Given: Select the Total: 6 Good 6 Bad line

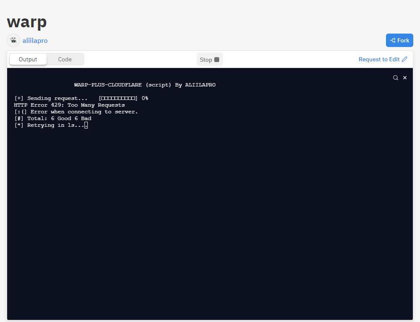Looking at the screenshot, I should (x=53, y=118).
